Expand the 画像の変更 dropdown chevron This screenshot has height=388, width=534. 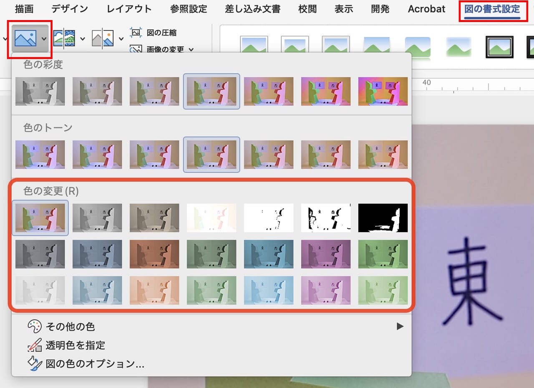click(191, 50)
